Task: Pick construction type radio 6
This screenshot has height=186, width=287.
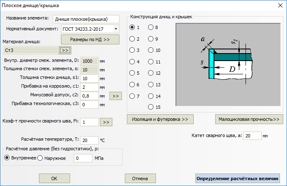Action: (x=132, y=84)
